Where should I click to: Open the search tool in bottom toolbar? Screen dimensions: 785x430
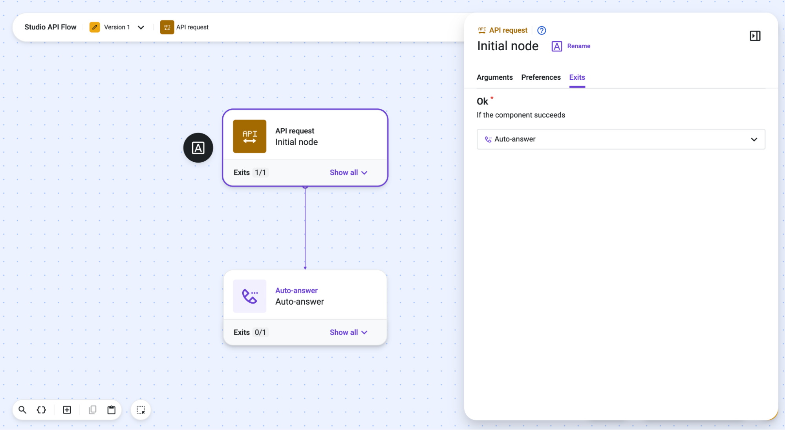pos(22,410)
